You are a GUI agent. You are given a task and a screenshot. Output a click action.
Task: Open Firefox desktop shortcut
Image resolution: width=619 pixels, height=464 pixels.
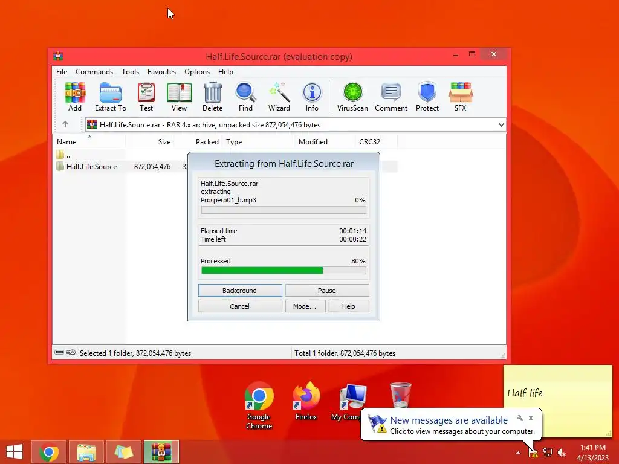coord(306,401)
